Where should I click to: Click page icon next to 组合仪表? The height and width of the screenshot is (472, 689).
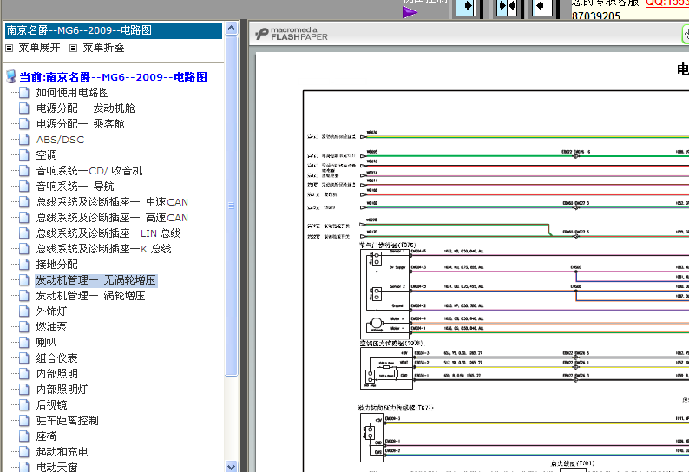[x=24, y=358]
